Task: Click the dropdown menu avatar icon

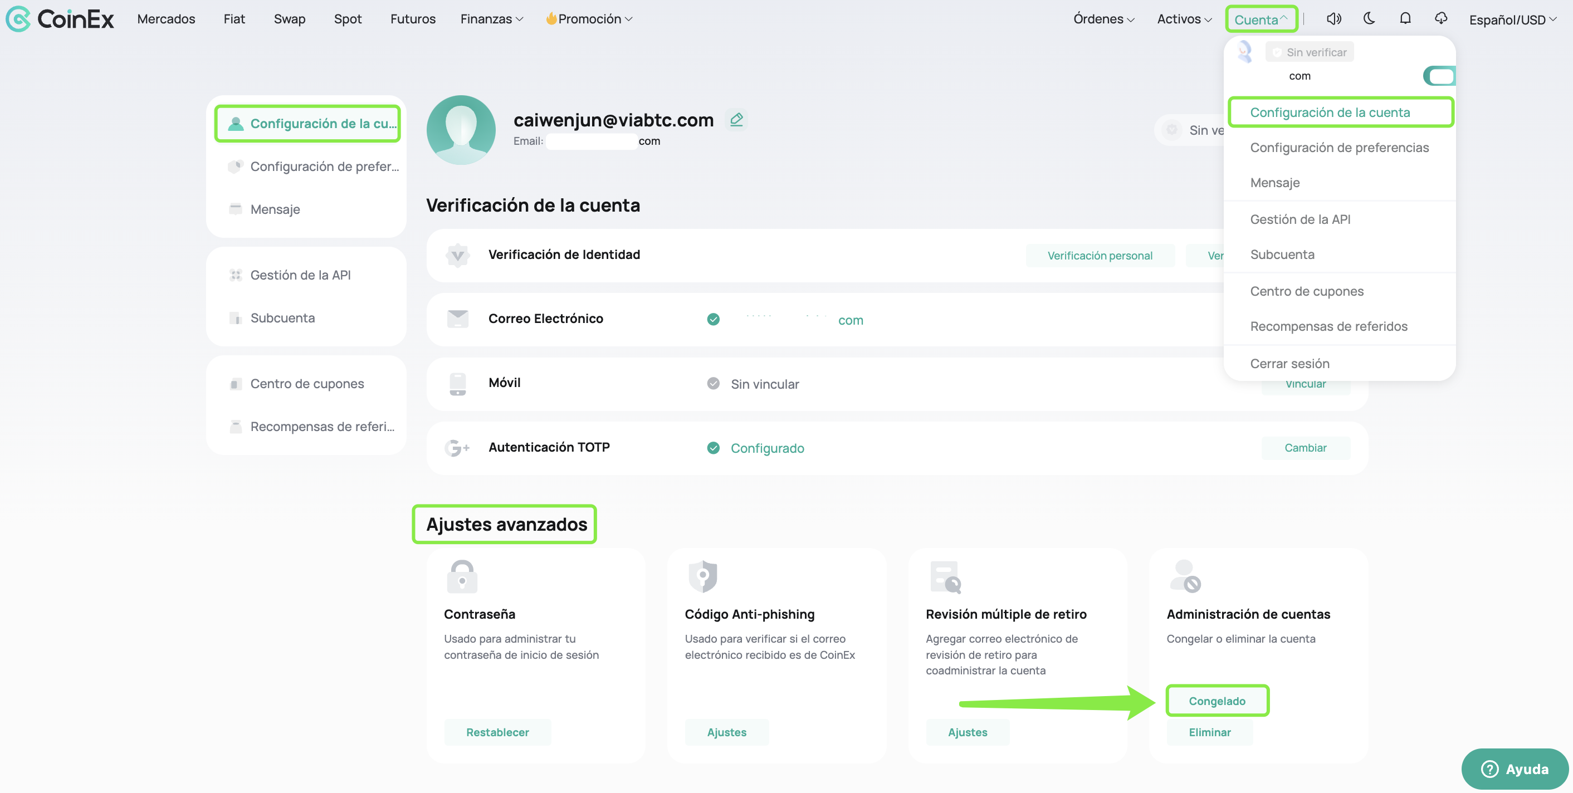Action: click(1244, 52)
